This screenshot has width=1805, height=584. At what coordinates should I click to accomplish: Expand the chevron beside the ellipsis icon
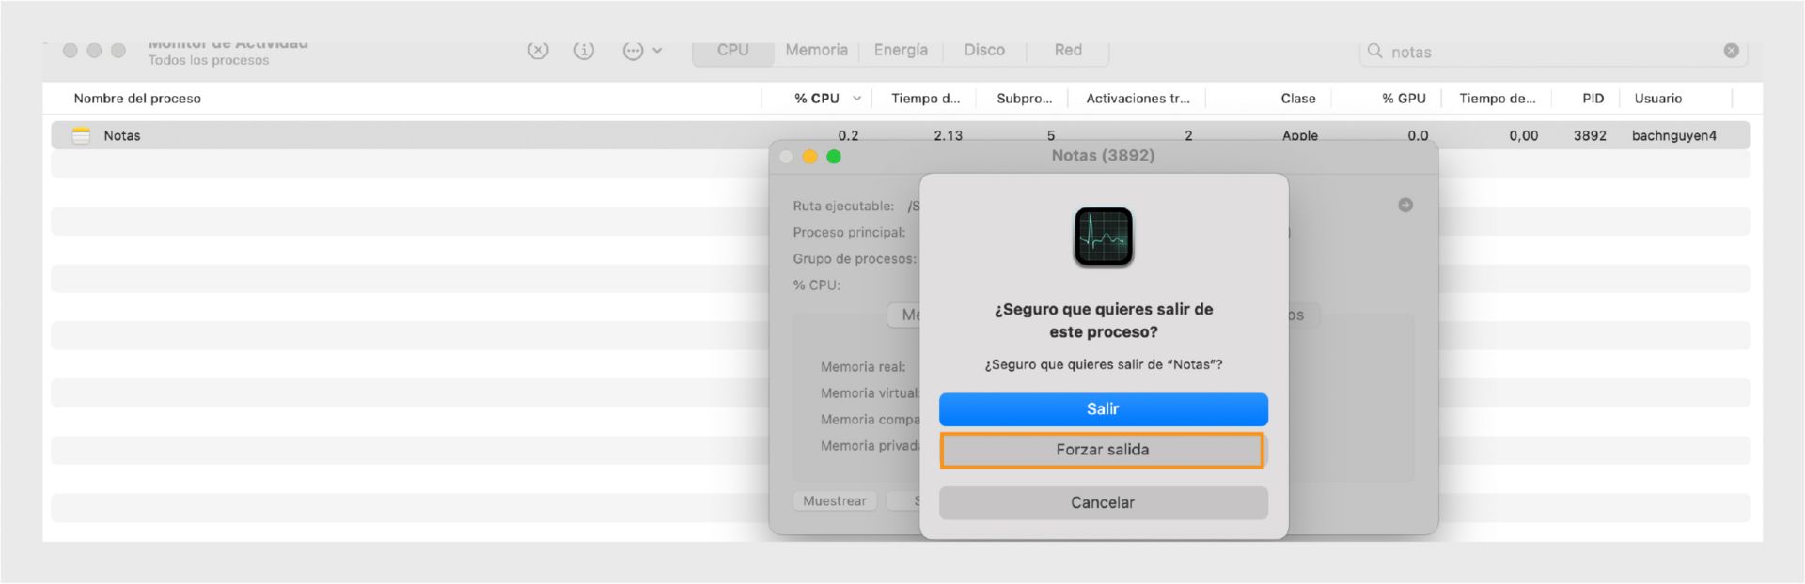click(657, 51)
